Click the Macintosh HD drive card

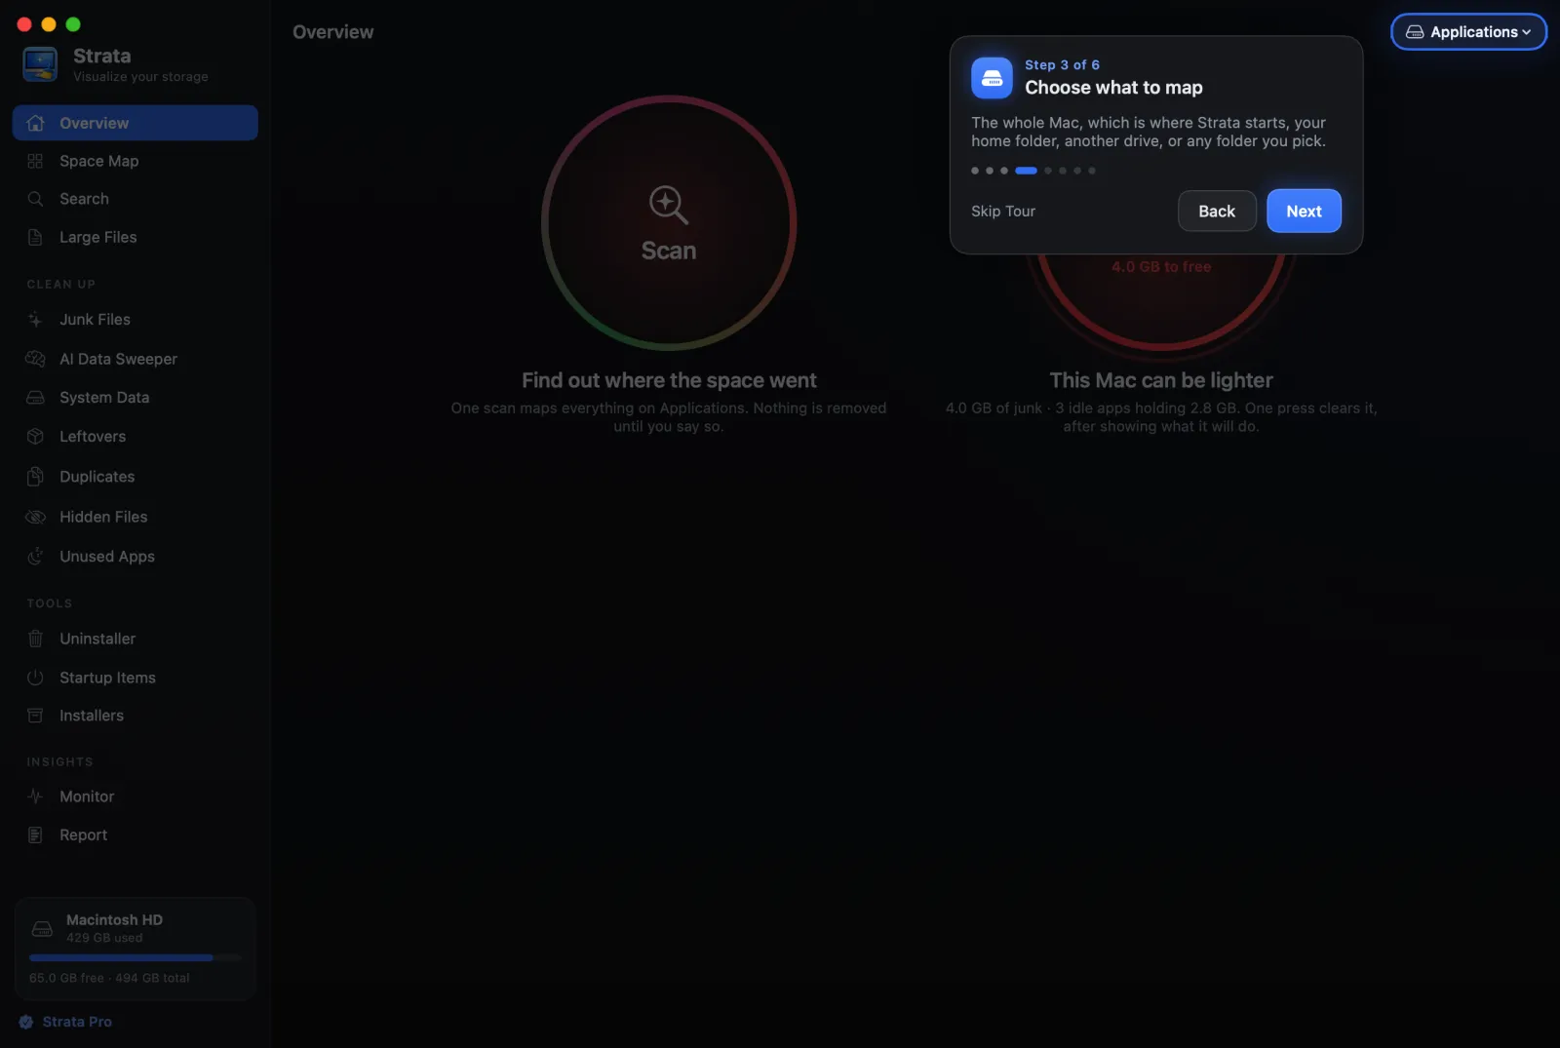[x=136, y=950]
